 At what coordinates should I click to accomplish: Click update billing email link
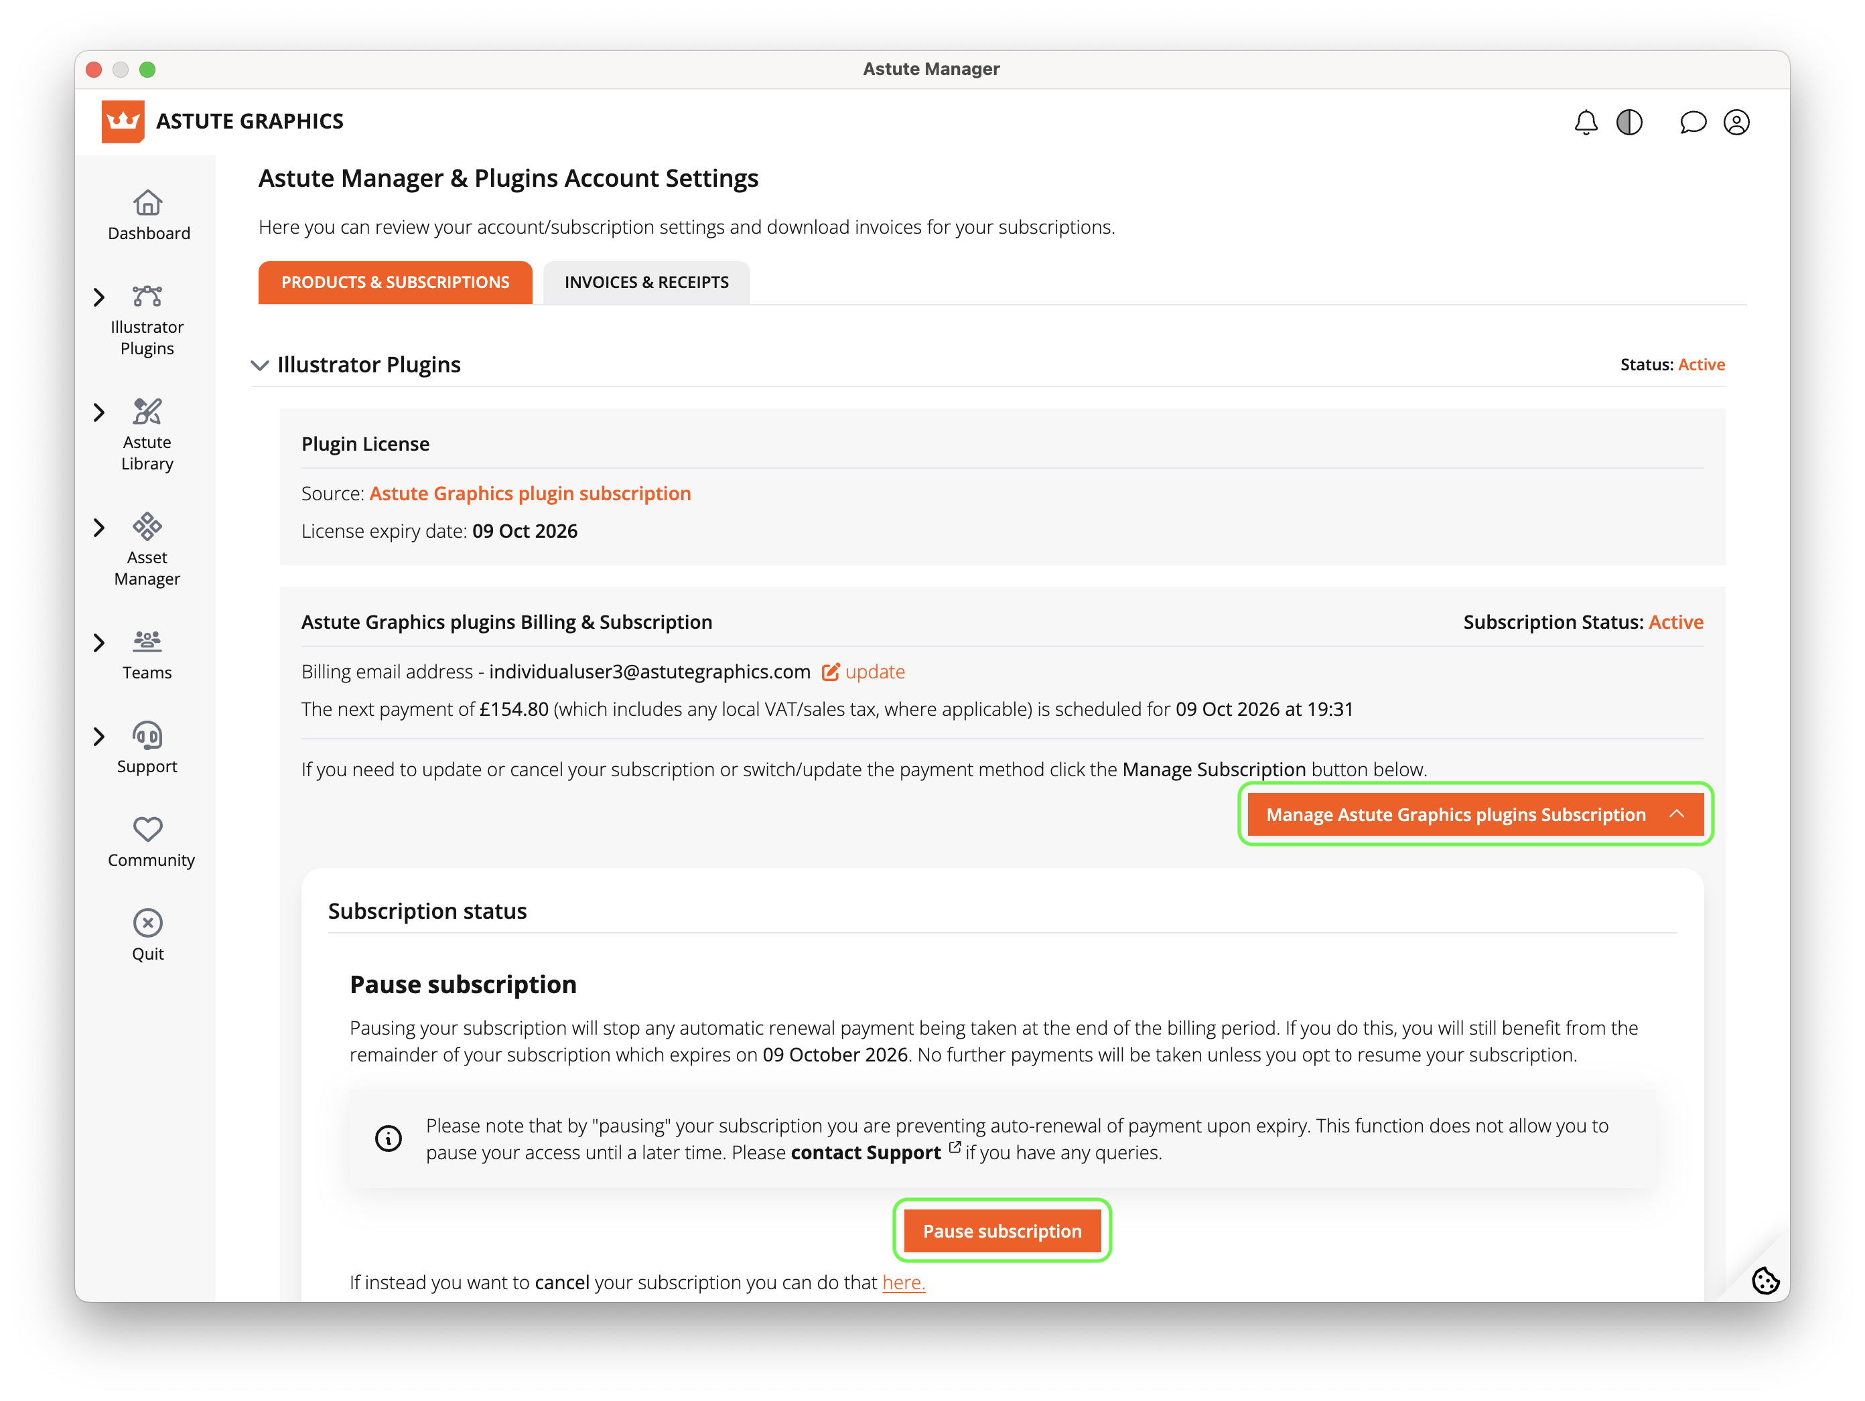click(x=874, y=672)
